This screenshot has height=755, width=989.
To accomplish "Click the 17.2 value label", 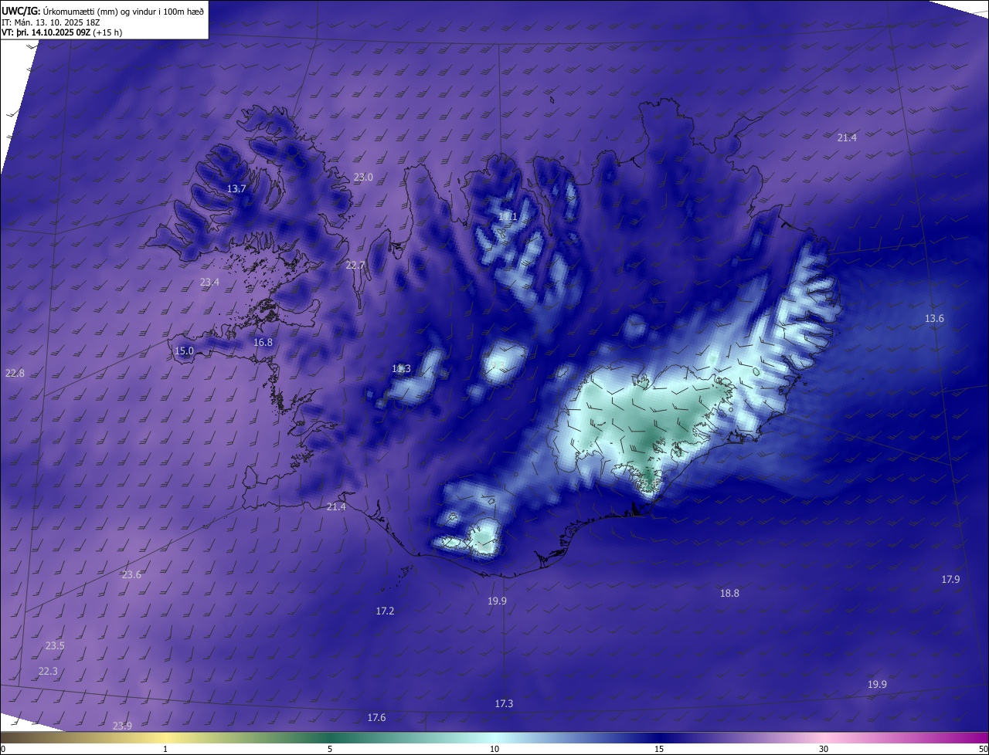I will 385,611.
